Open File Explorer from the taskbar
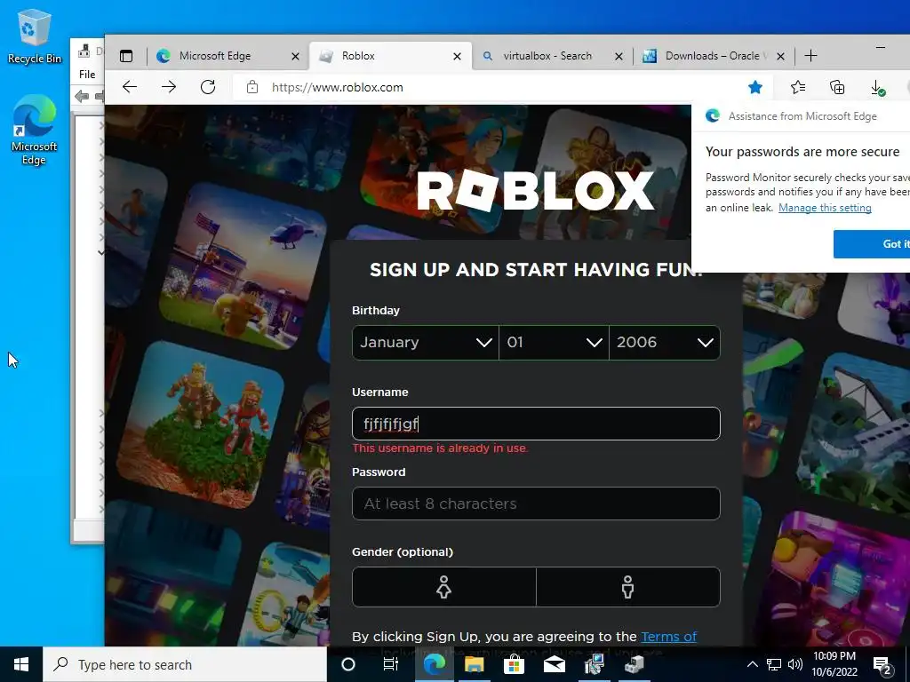Image resolution: width=910 pixels, height=682 pixels. (x=475, y=664)
